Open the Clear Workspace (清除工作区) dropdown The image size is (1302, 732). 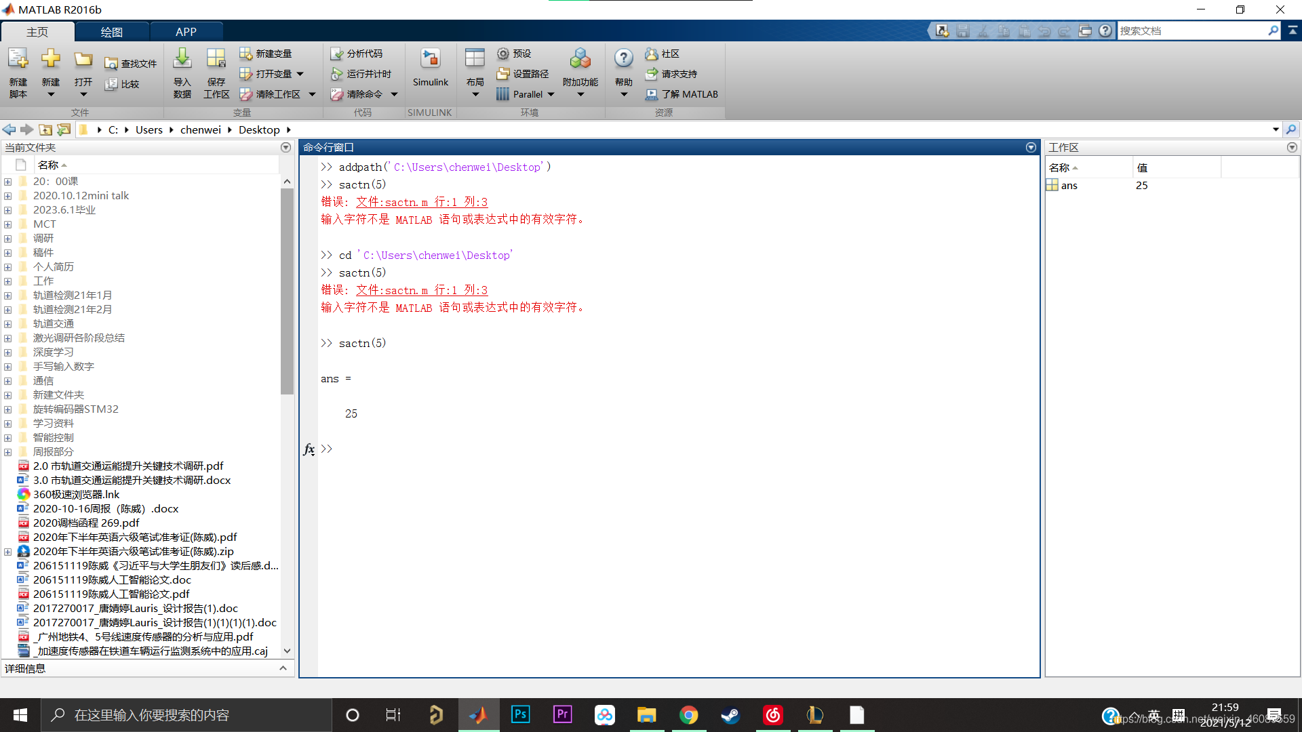[x=312, y=94]
